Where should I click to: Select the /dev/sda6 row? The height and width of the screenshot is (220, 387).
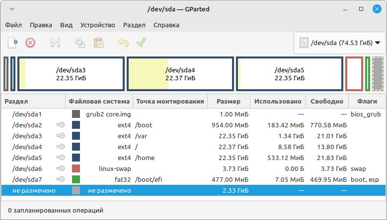click(194, 168)
